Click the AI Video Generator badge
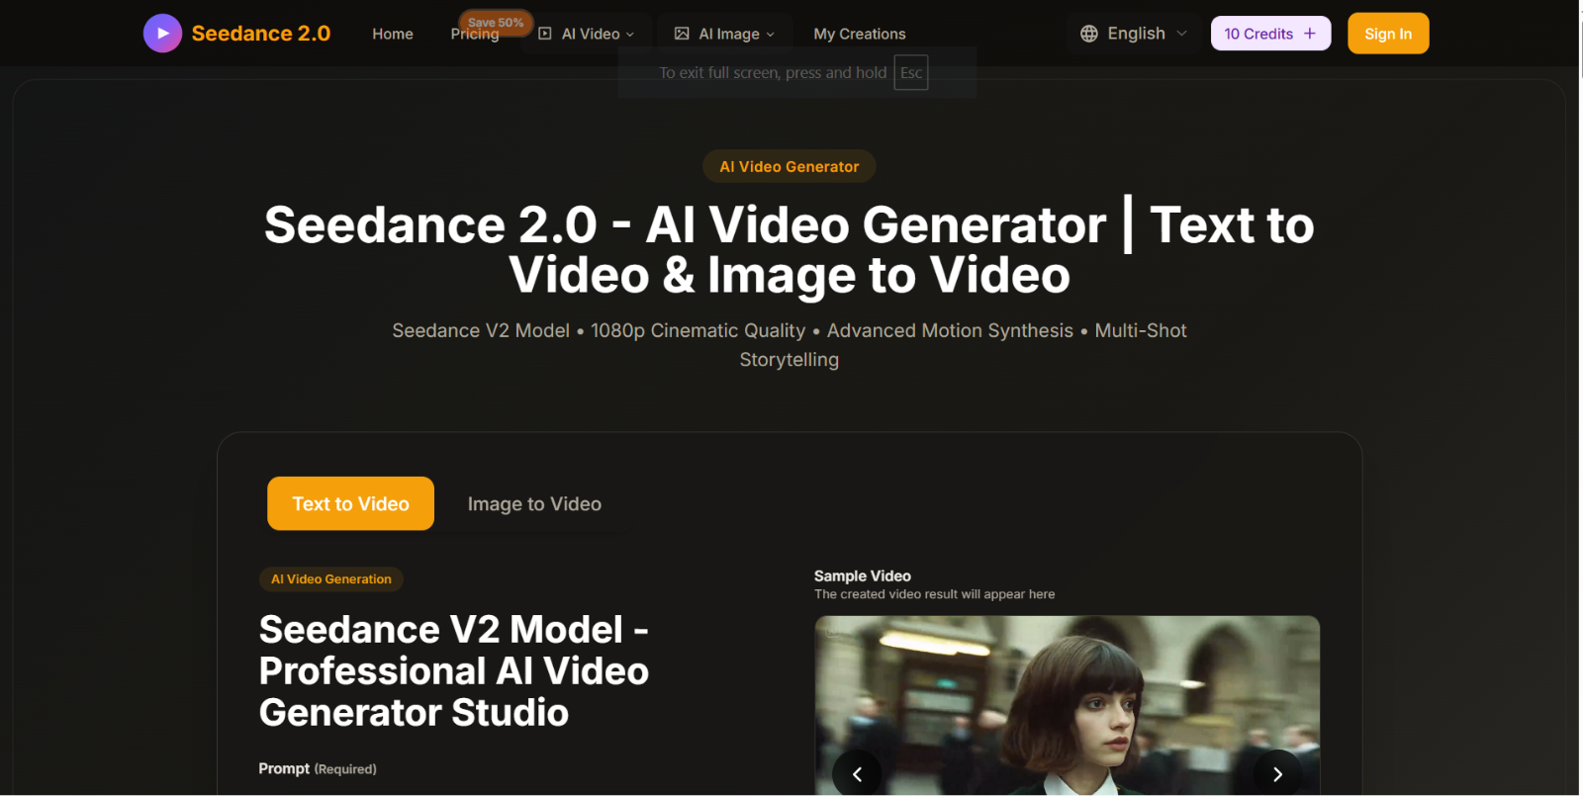Image resolution: width=1583 pixels, height=796 pixels. click(790, 166)
